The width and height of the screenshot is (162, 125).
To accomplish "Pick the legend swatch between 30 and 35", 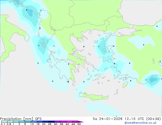I will tap(57, 122).
